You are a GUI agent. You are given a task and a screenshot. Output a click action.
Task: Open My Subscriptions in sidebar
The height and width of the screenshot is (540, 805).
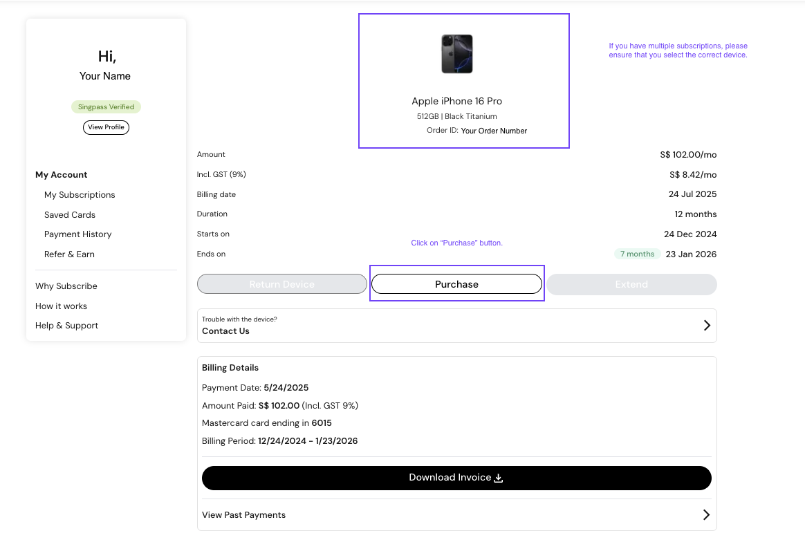(80, 194)
